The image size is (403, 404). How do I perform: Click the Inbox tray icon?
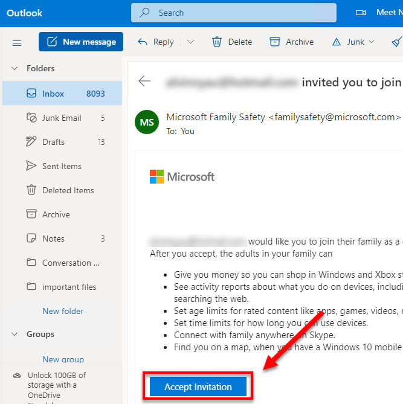click(x=31, y=93)
